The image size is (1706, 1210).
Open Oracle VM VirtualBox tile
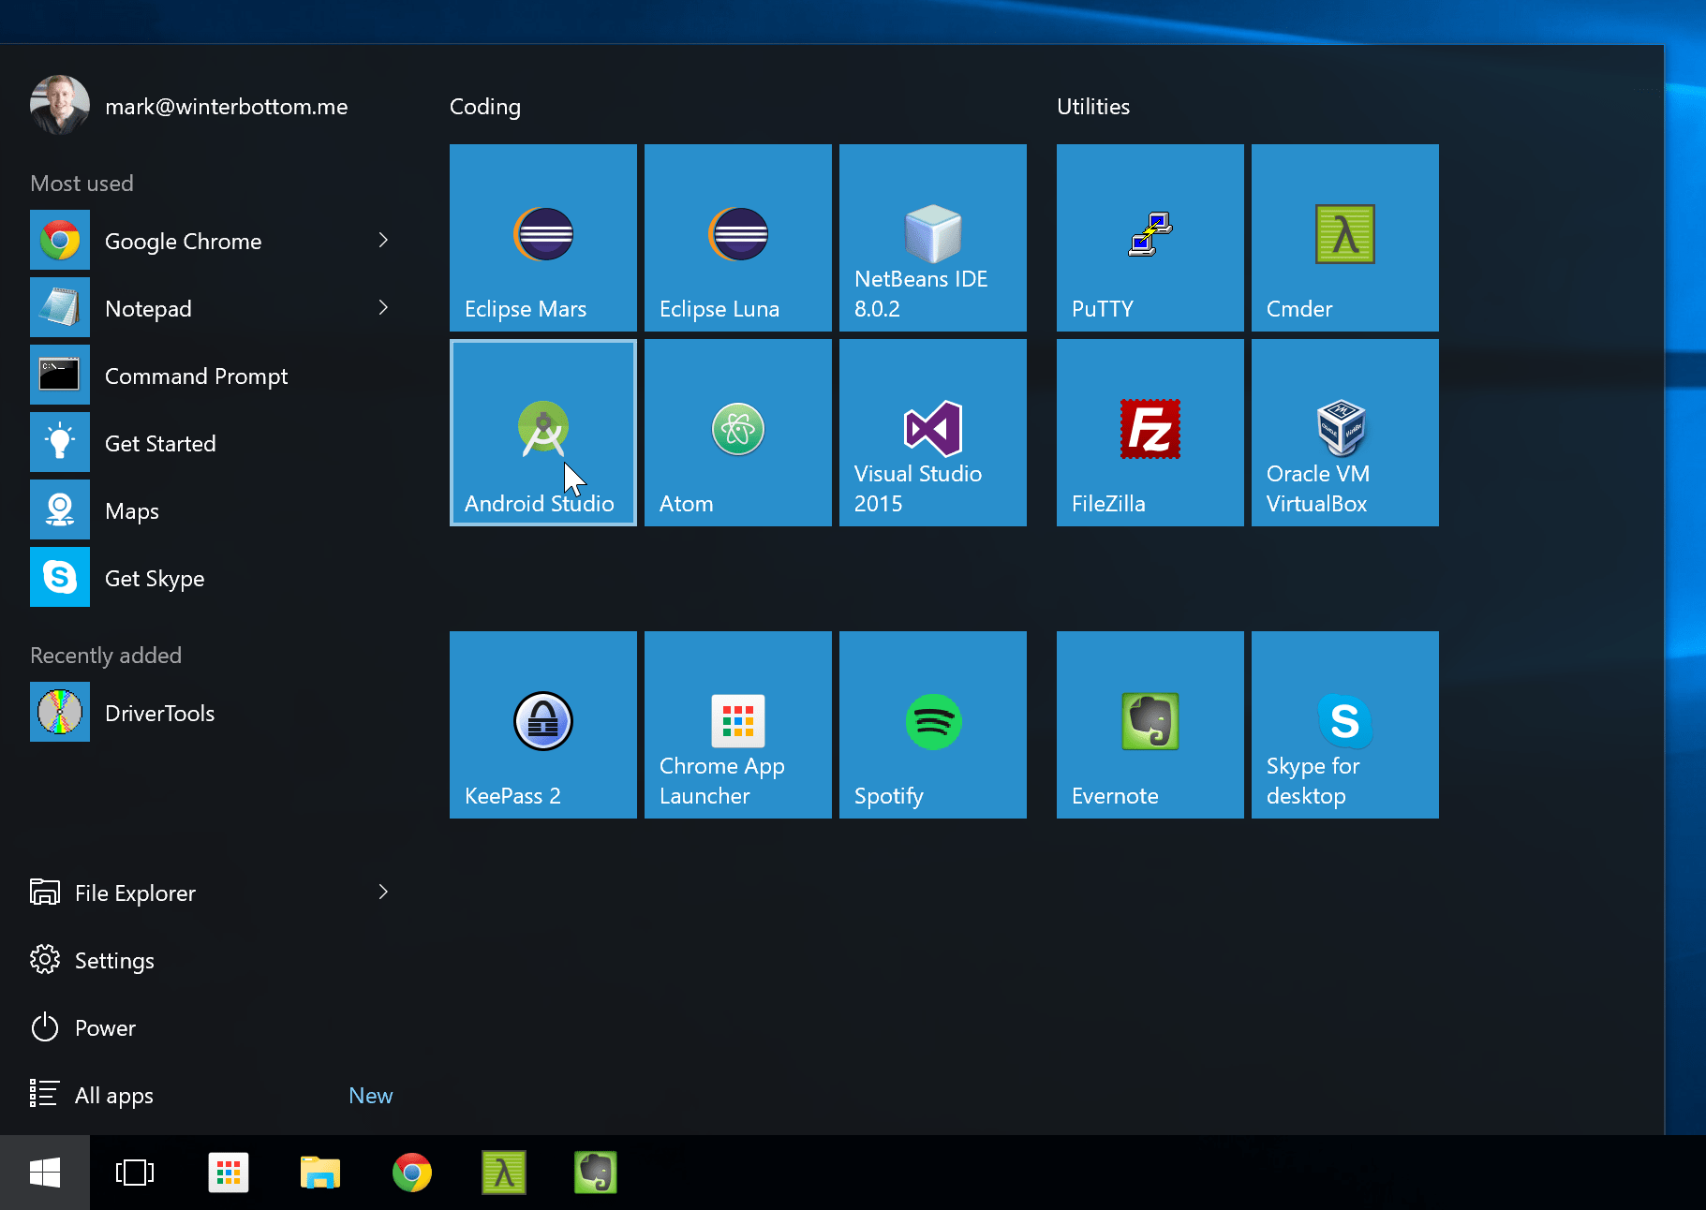(x=1344, y=433)
